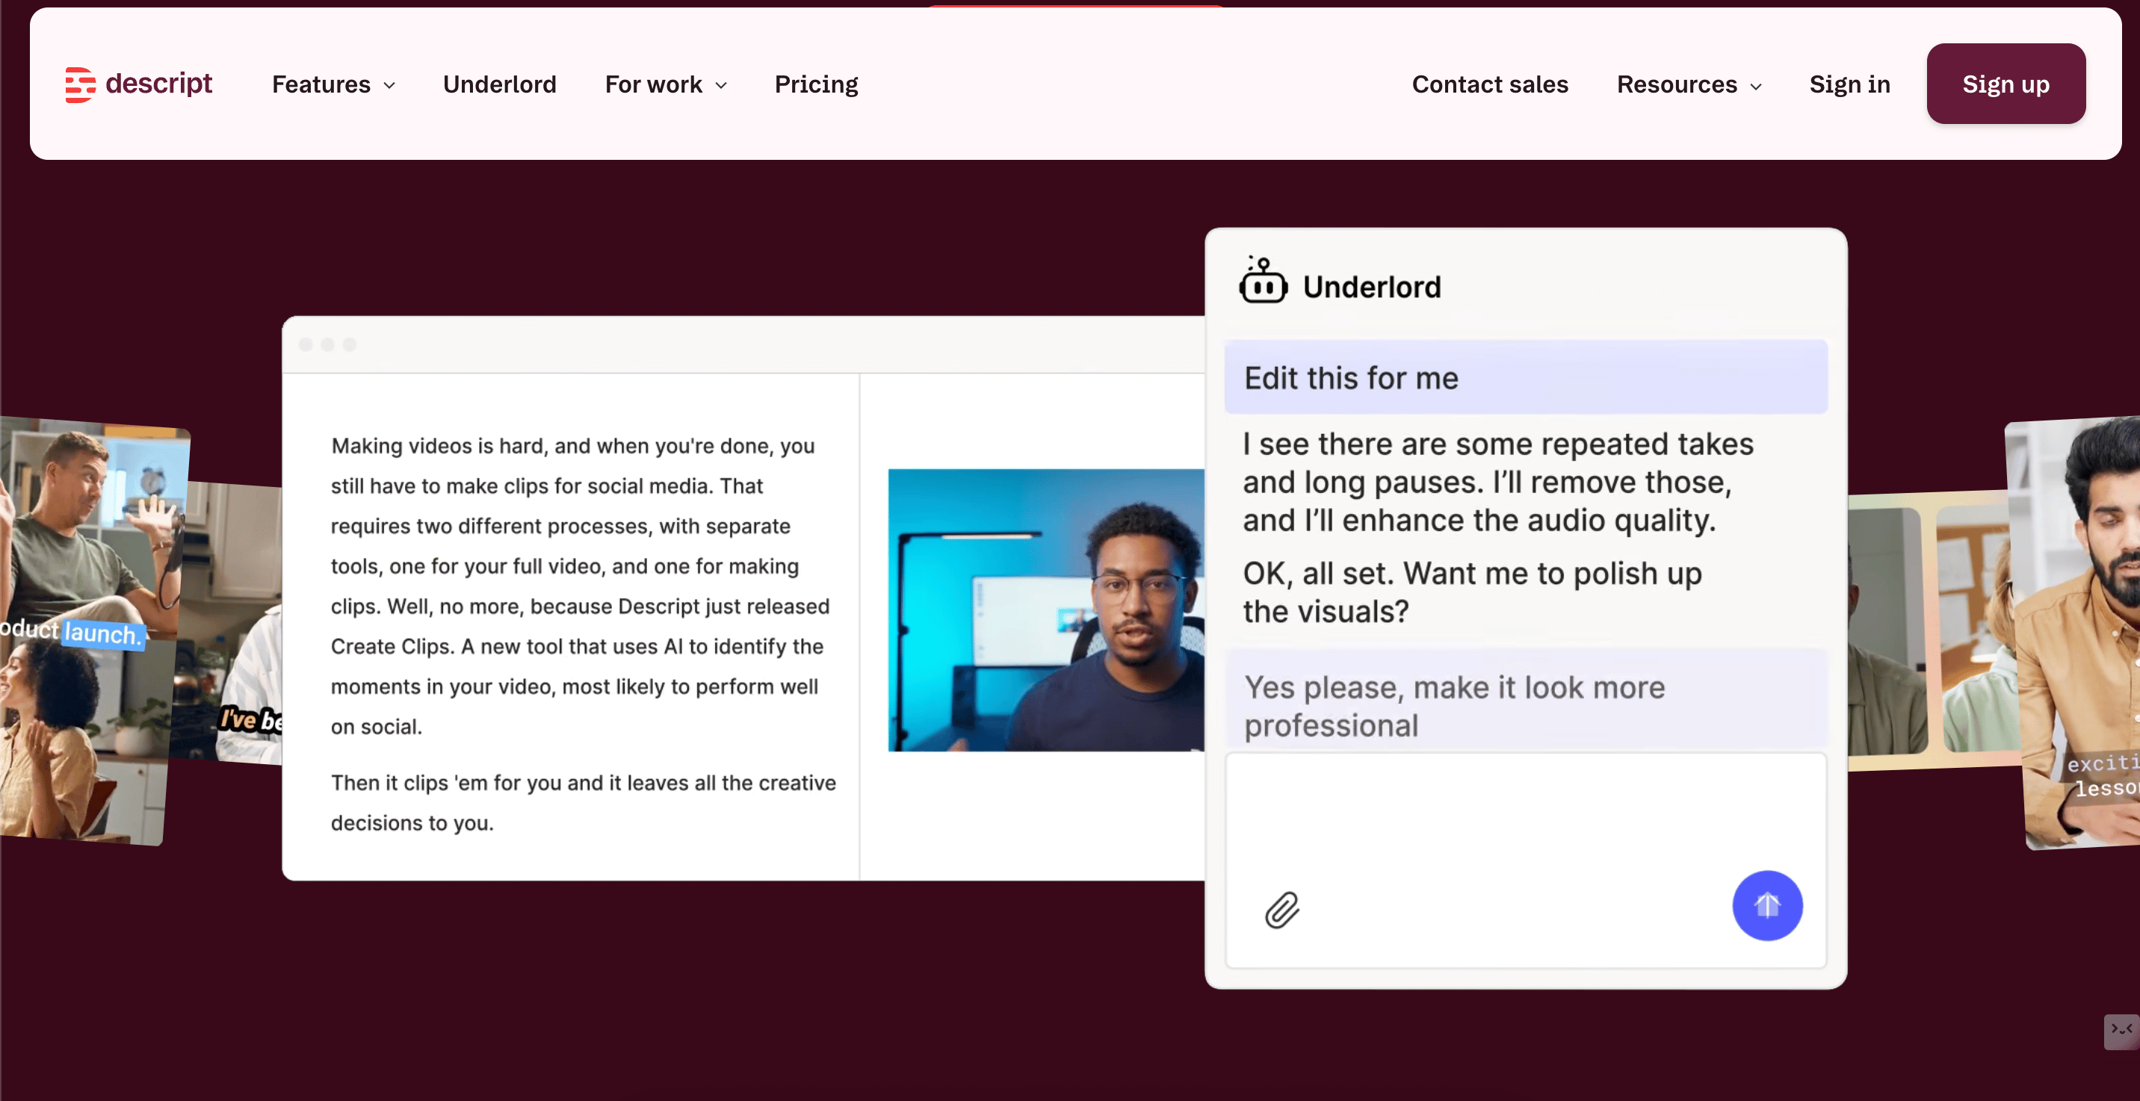This screenshot has width=2140, height=1101.
Task: Click the window traffic-light dots in mockup
Action: 327,344
